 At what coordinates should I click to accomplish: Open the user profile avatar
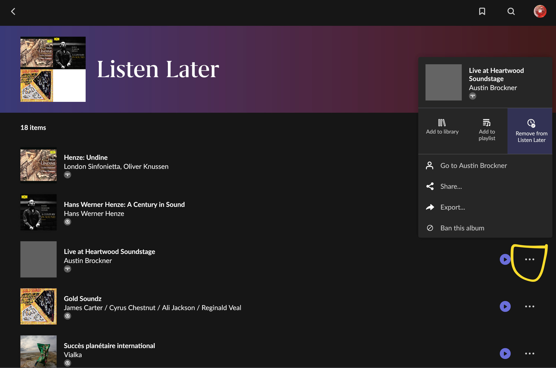point(540,11)
